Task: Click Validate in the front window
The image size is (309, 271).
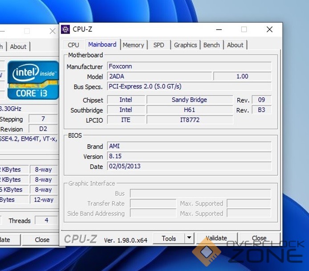Action: 216,238
